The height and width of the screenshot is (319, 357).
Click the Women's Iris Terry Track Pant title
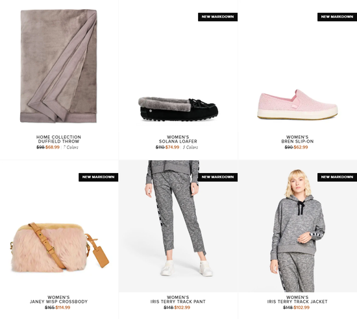(178, 300)
